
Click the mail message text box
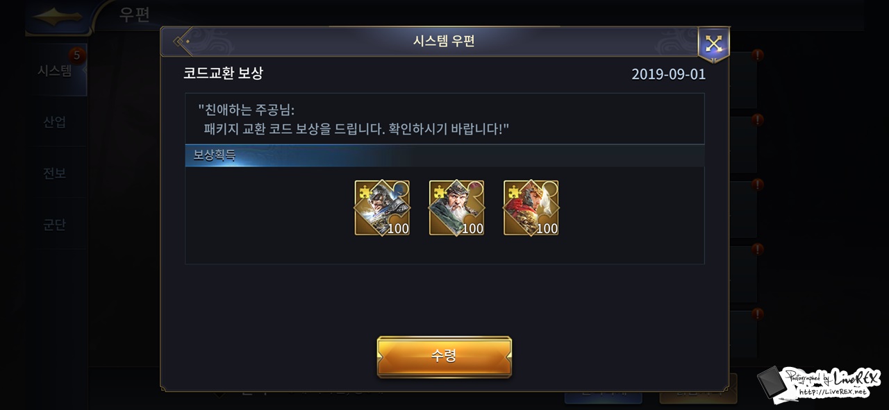coord(444,119)
